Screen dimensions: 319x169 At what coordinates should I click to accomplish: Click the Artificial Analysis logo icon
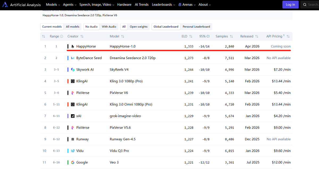(5, 5)
